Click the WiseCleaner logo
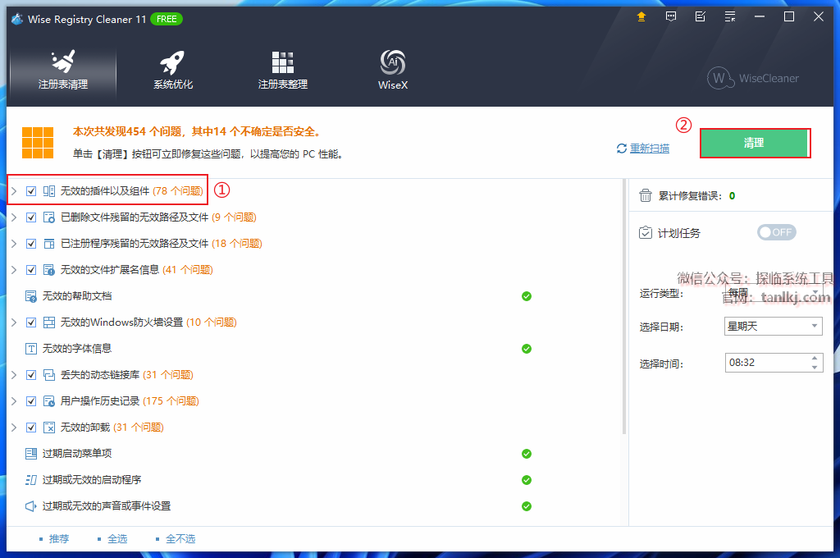 tap(753, 78)
